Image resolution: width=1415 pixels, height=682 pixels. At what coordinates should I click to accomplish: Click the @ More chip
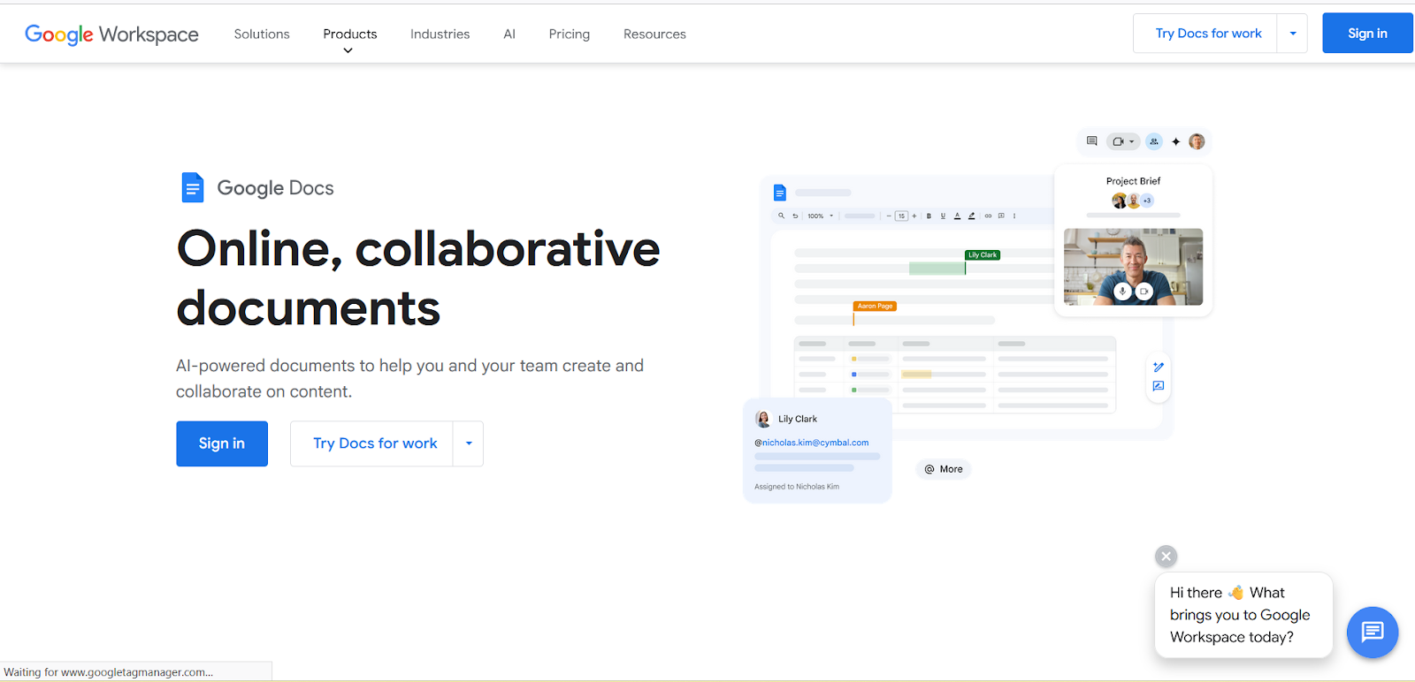pos(944,469)
